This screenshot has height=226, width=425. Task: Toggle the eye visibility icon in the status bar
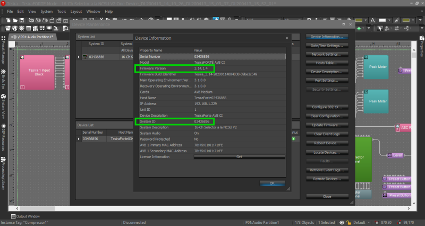pos(342,222)
